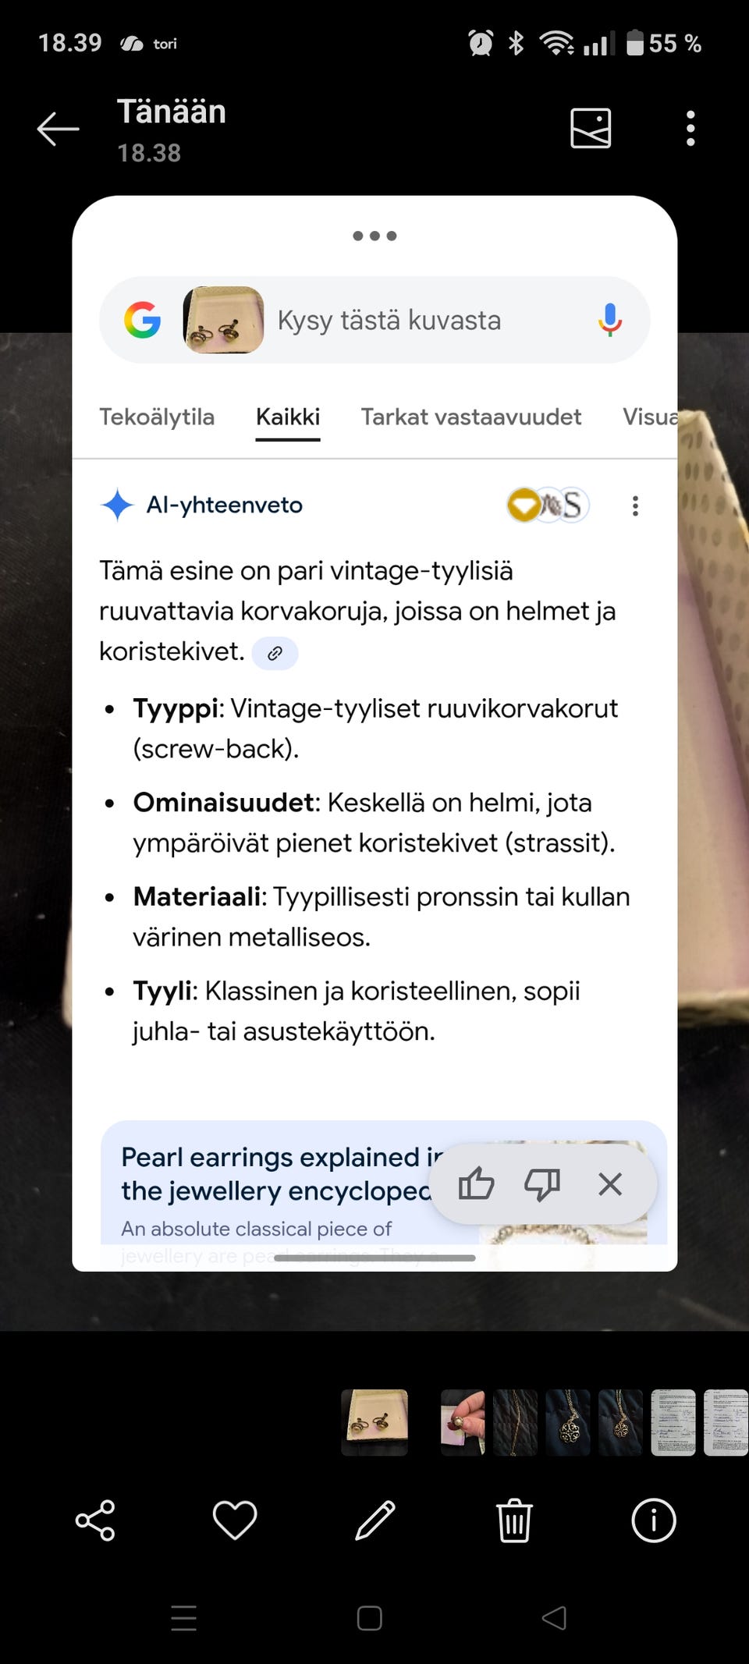Tap the AI summary source icons cluster
The height and width of the screenshot is (1664, 749).
[x=548, y=506]
